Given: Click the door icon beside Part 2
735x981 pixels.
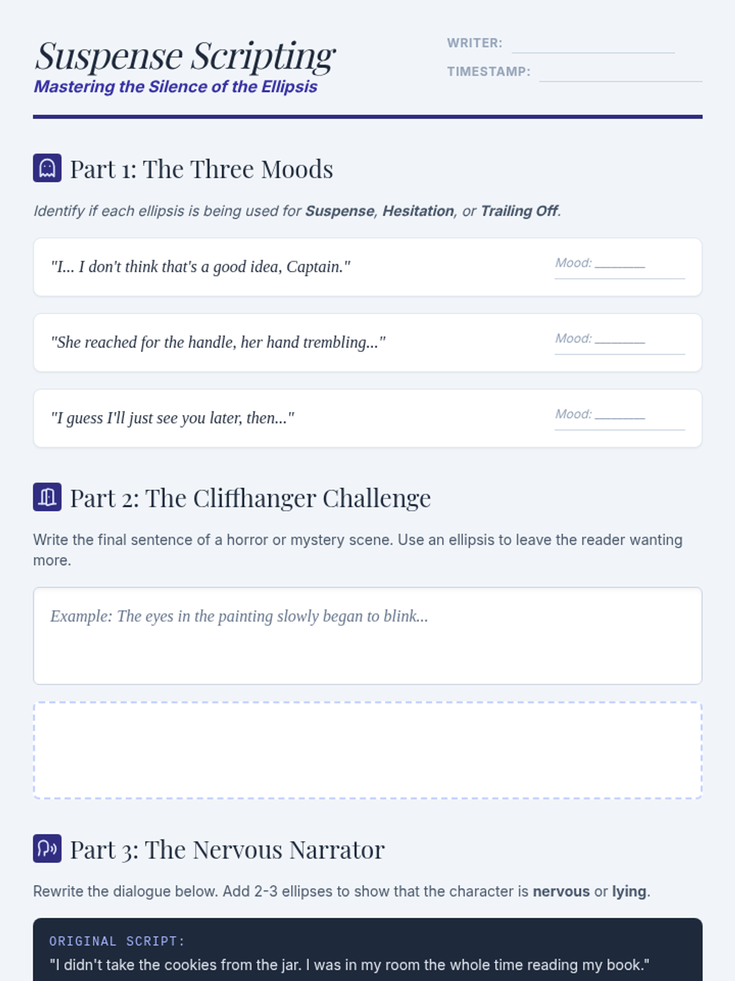Looking at the screenshot, I should [47, 497].
